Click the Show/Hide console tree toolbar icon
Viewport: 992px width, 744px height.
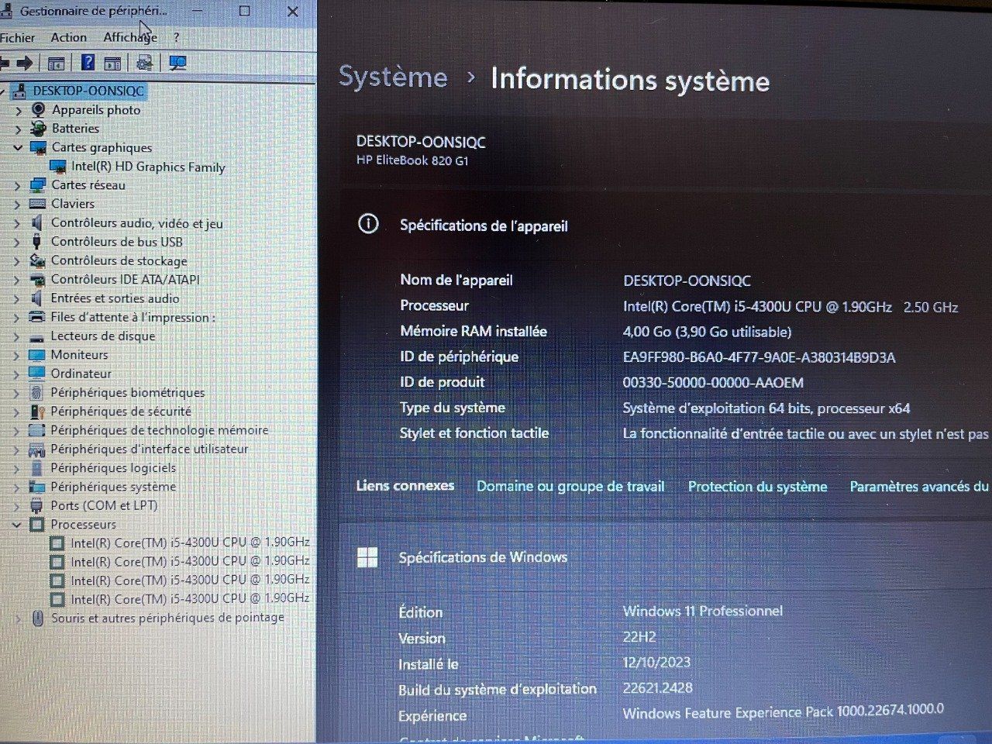[x=56, y=64]
